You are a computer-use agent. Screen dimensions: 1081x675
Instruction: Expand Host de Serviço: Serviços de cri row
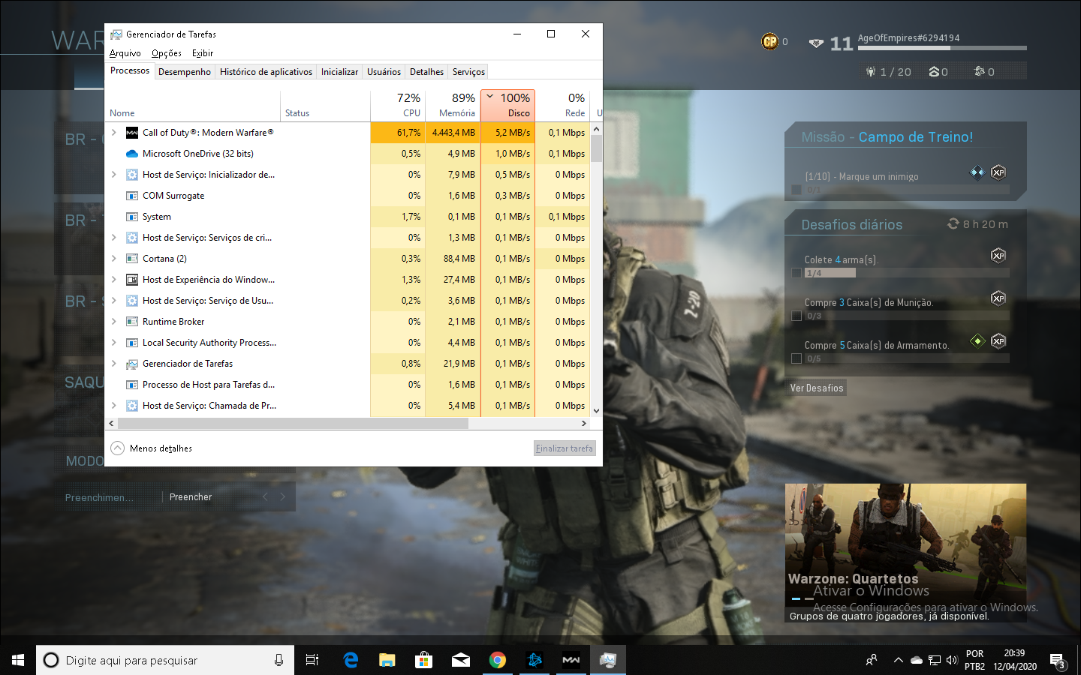pyautogui.click(x=114, y=238)
